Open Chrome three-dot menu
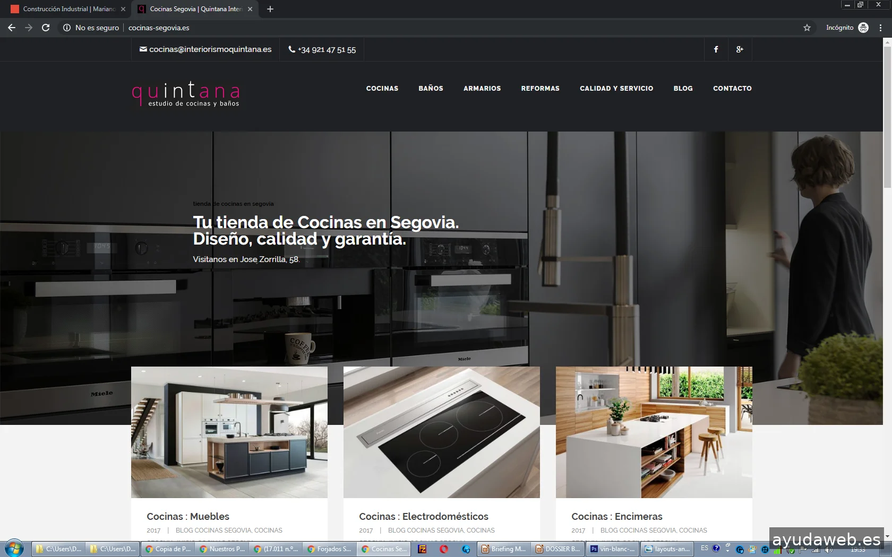Screen dimensions: 892x557 click(x=881, y=28)
